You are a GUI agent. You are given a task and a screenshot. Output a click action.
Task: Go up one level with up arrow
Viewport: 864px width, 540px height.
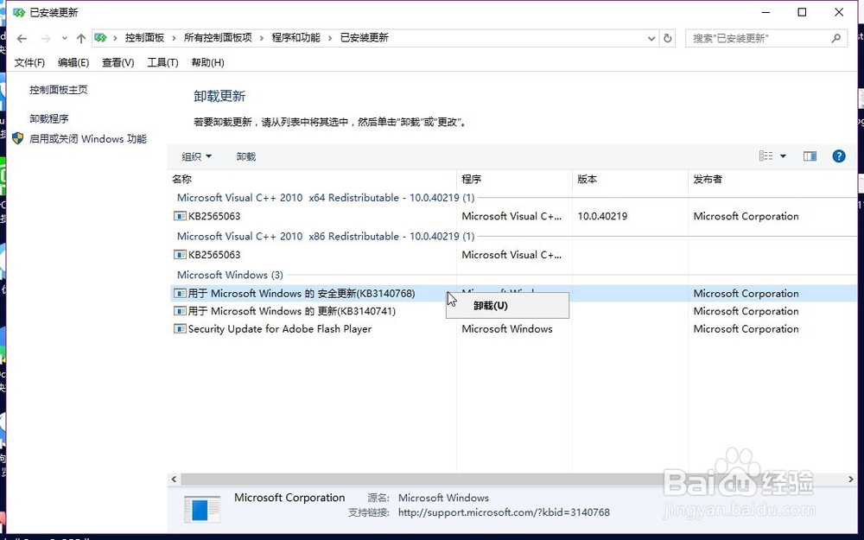coord(81,39)
